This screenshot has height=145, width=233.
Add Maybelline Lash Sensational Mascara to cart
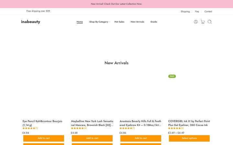point(92,138)
